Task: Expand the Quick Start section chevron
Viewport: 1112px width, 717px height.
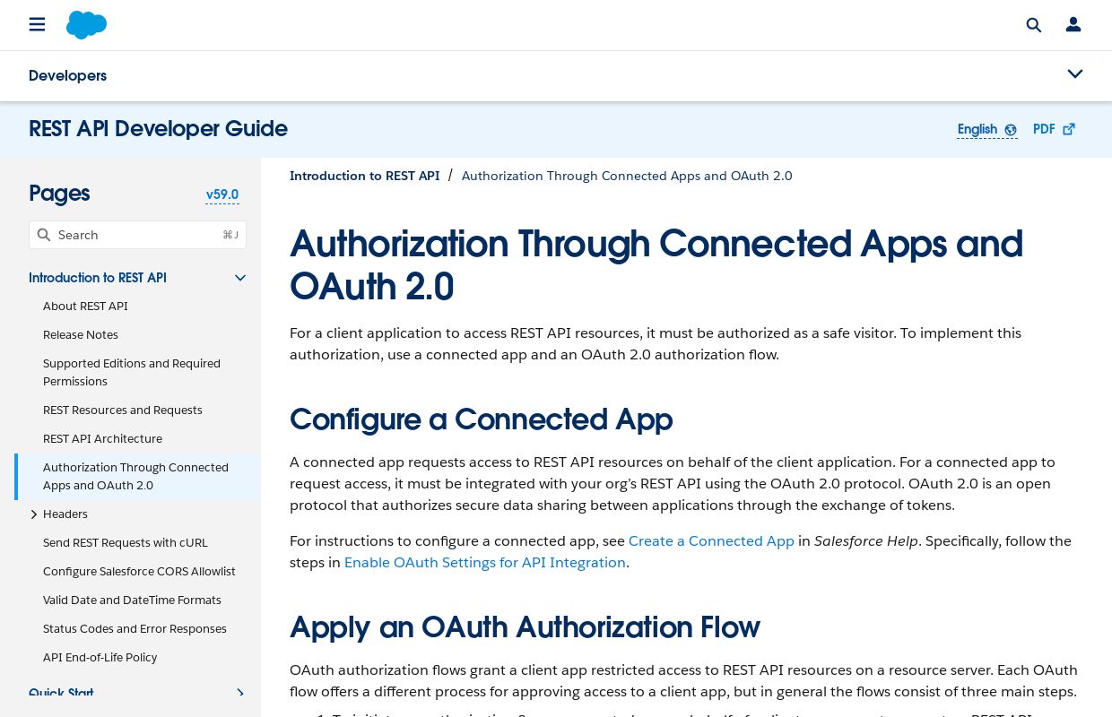Action: point(240,694)
